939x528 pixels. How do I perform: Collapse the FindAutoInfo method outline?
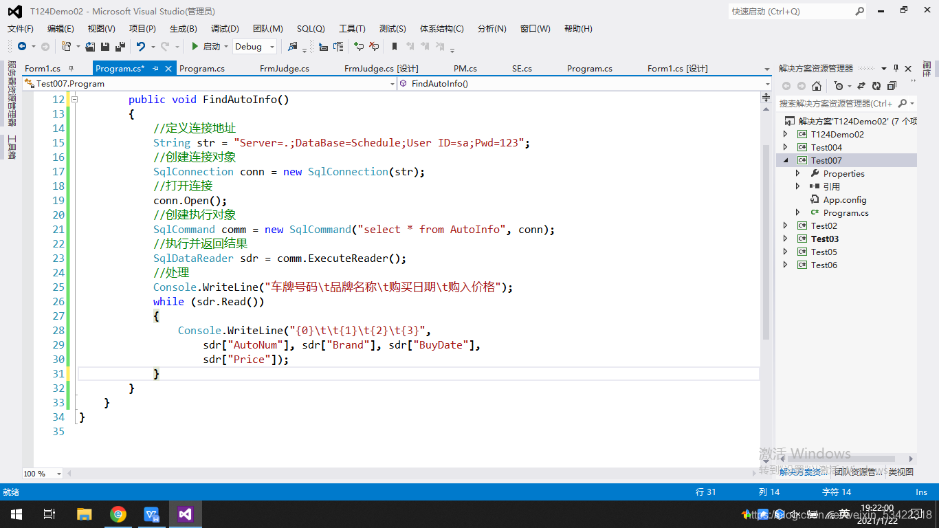[75, 99]
